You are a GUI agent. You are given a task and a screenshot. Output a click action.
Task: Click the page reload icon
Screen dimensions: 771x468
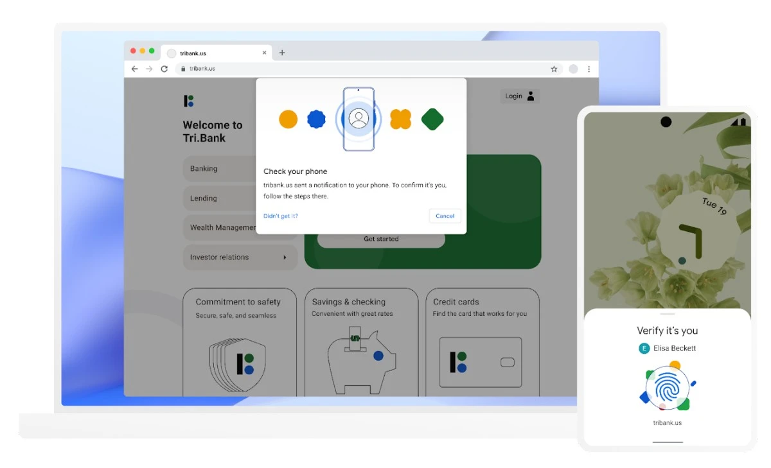164,69
